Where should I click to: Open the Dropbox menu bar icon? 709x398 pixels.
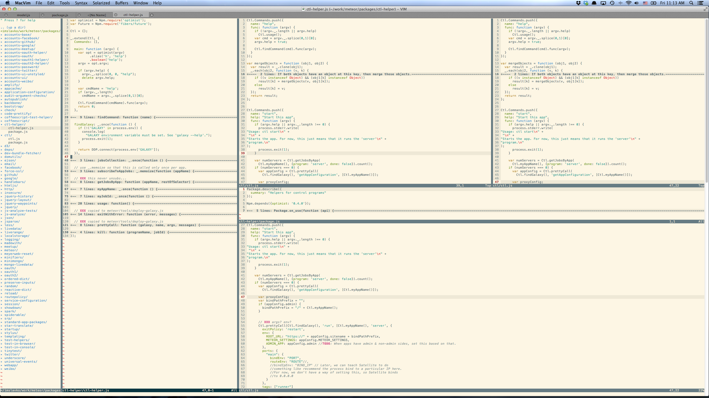(578, 3)
